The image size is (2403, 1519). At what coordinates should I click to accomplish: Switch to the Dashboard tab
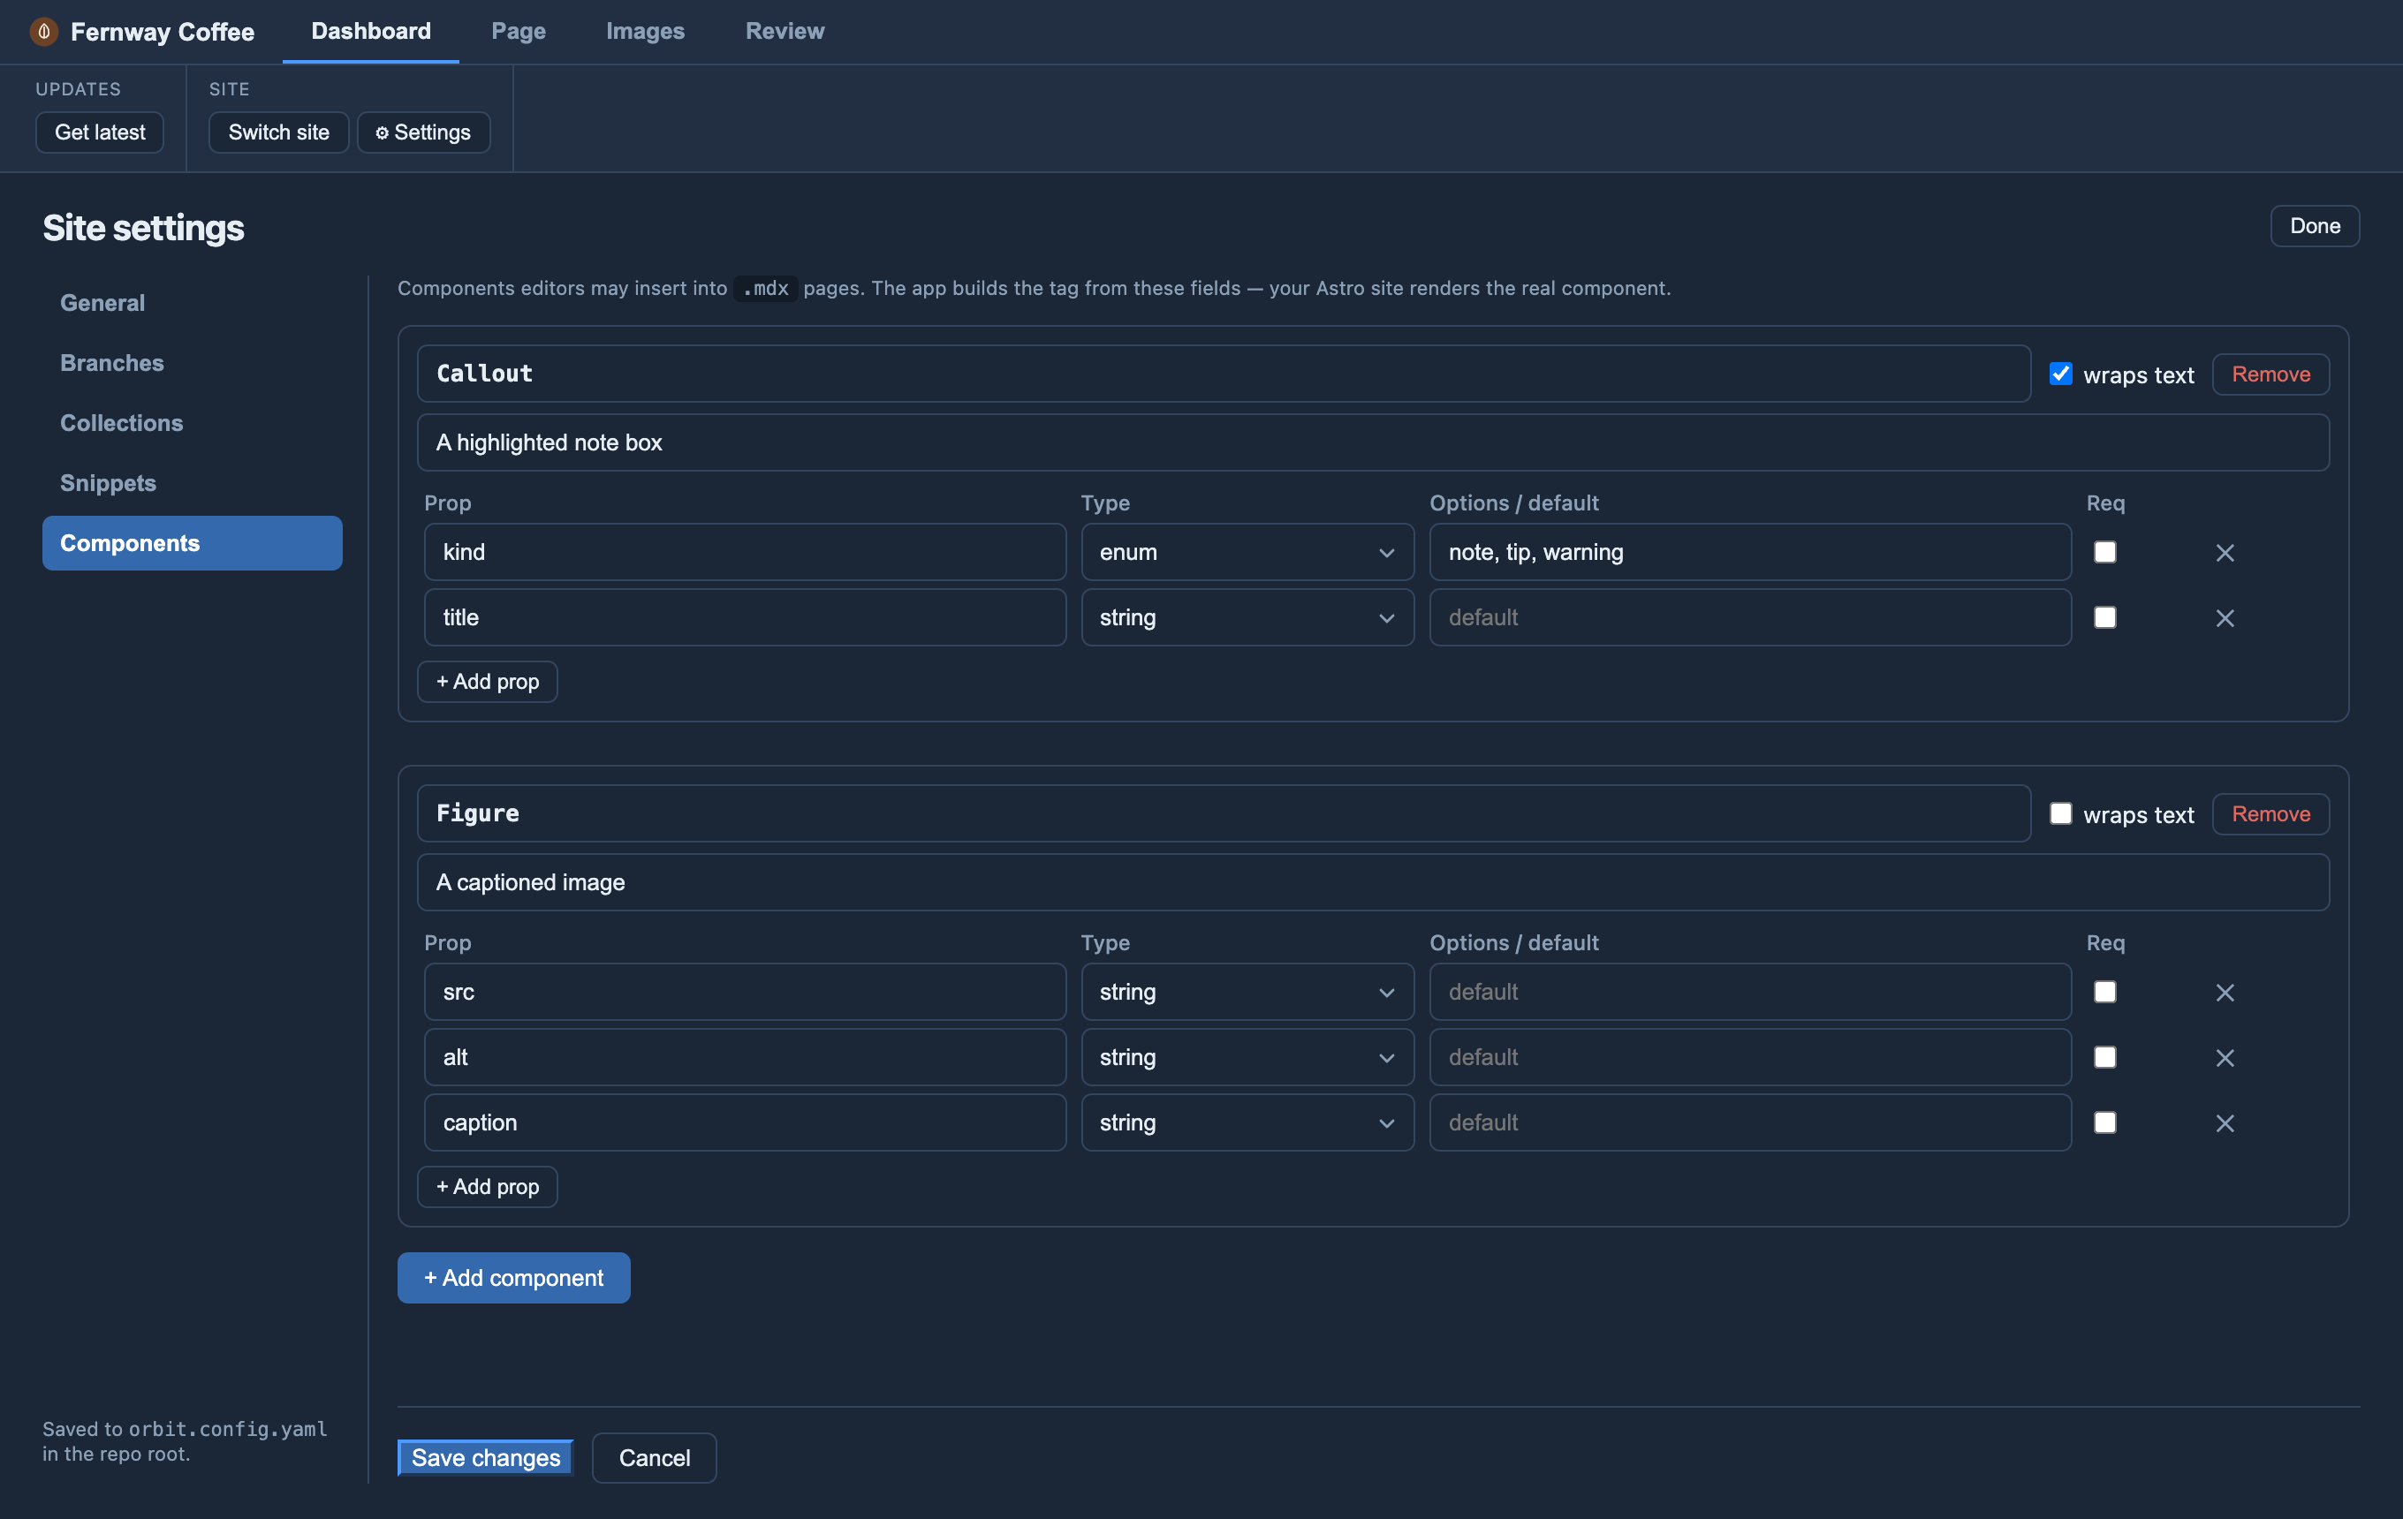click(371, 31)
